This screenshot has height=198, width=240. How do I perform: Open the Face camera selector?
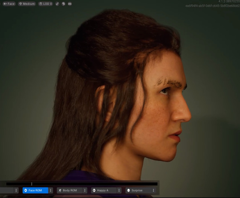click(x=9, y=4)
